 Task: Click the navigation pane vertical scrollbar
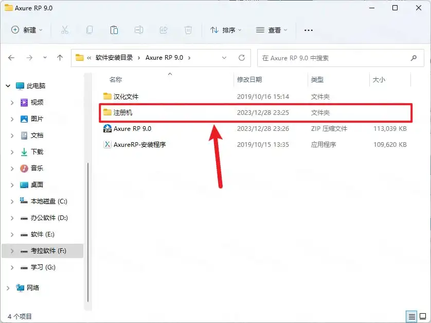point(87,232)
